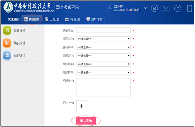Viewport: 195px width, 127px height.
Task: Open the 待处理 quick channel tab
Action: tap(73, 19)
